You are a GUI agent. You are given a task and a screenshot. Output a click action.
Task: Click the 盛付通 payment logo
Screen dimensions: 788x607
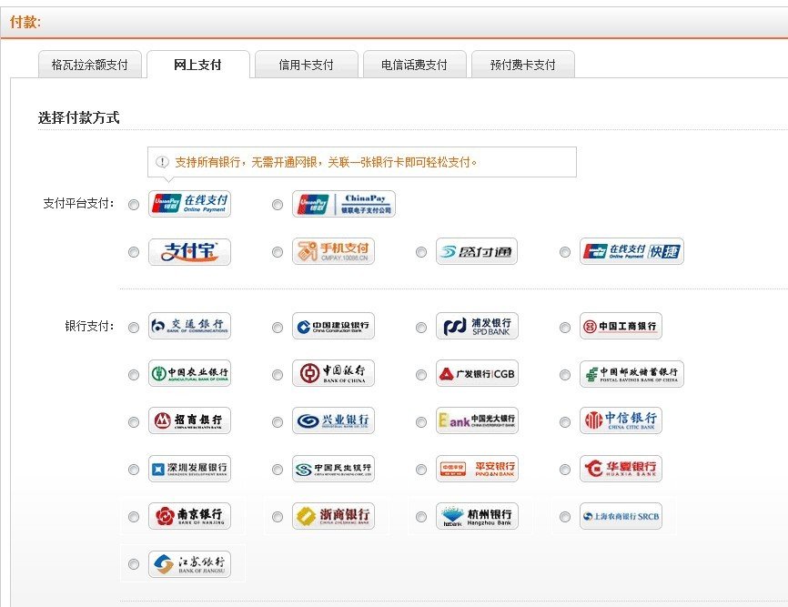pos(476,252)
